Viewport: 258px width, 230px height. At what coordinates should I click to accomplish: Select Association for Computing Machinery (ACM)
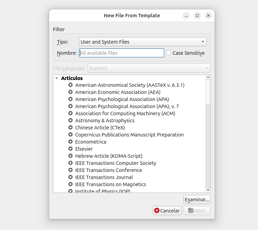coord(125,113)
